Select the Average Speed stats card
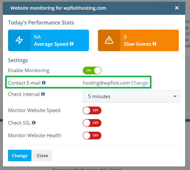 (48, 40)
